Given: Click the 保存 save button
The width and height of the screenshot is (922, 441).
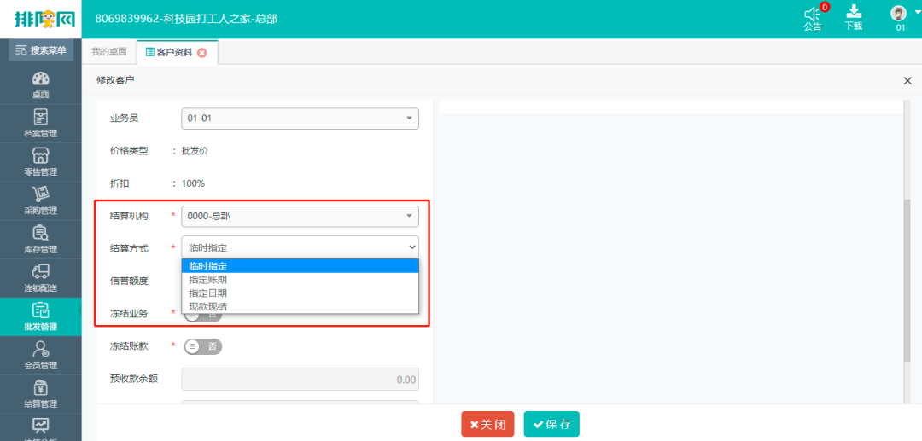Looking at the screenshot, I should click(x=551, y=424).
